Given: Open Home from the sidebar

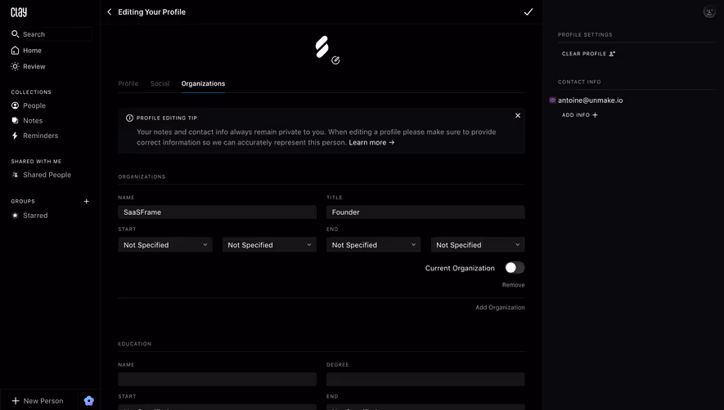Looking at the screenshot, I should coord(32,51).
